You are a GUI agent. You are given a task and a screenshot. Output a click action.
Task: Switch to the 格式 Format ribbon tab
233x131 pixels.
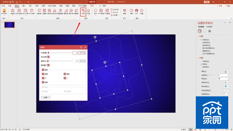tap(92, 6)
